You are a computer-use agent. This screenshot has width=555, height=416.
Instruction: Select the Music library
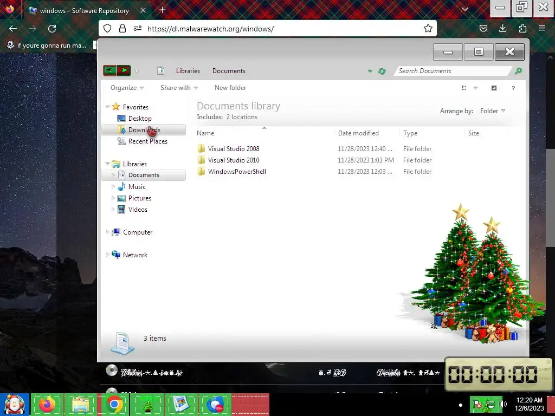coord(137,187)
